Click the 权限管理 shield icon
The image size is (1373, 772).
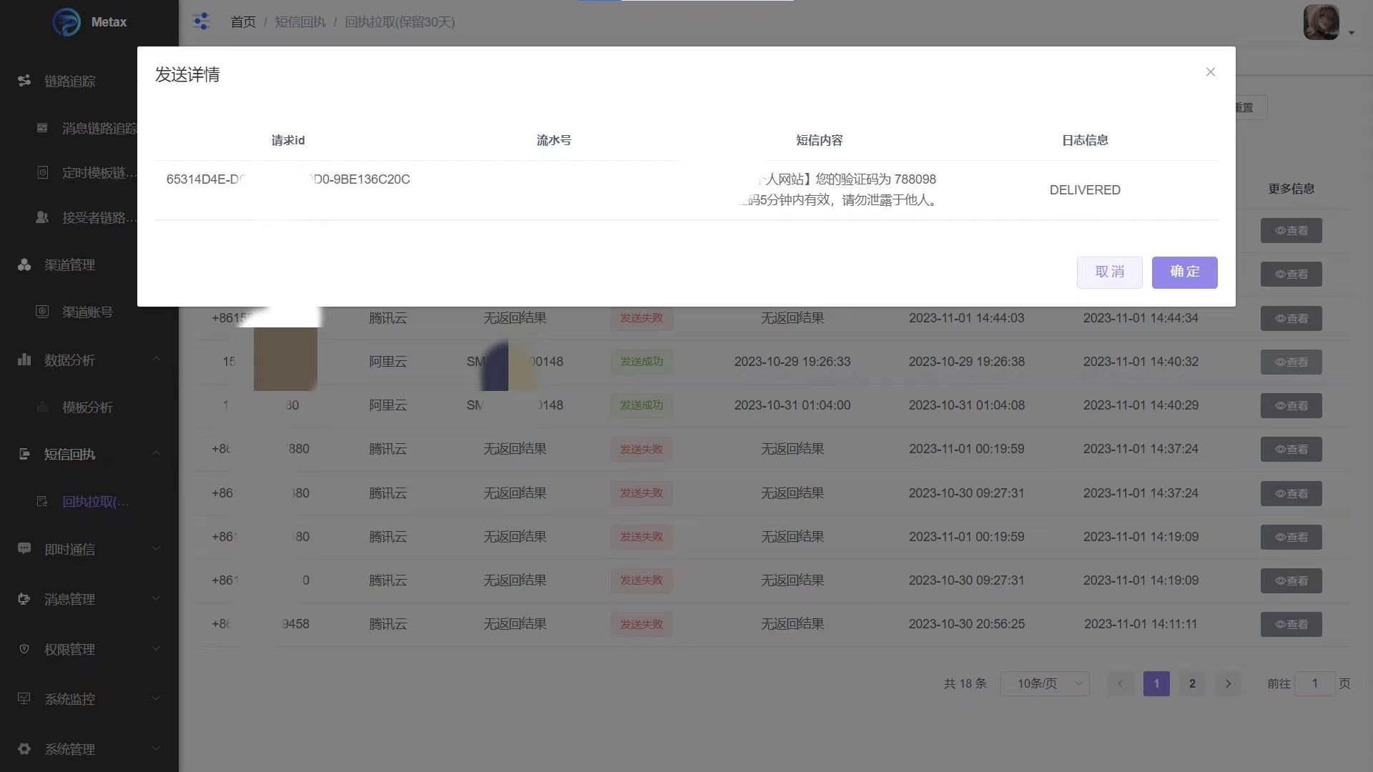(24, 649)
